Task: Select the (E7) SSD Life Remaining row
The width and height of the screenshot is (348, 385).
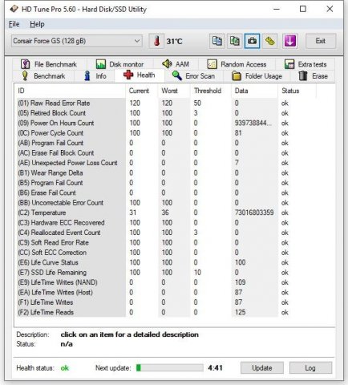Action: 166,273
